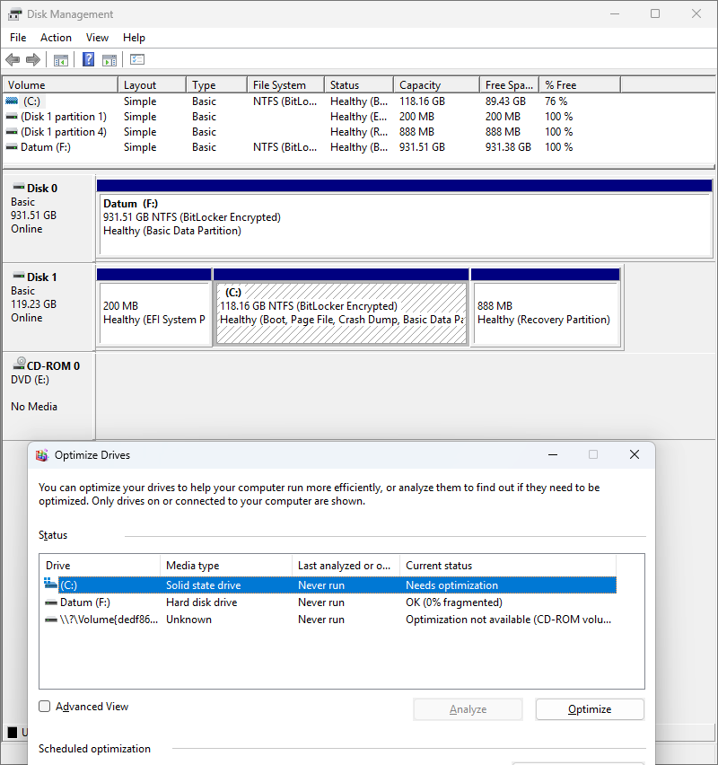This screenshot has height=765, width=718.
Task: Click the drive icon beside Datum (F:) volume row
Action: tap(12, 147)
